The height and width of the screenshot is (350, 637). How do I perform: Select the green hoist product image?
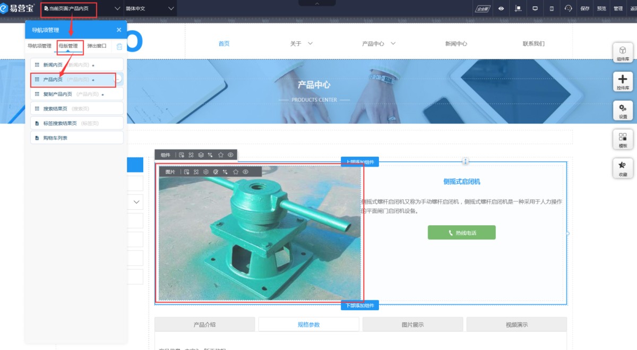[x=260, y=233]
